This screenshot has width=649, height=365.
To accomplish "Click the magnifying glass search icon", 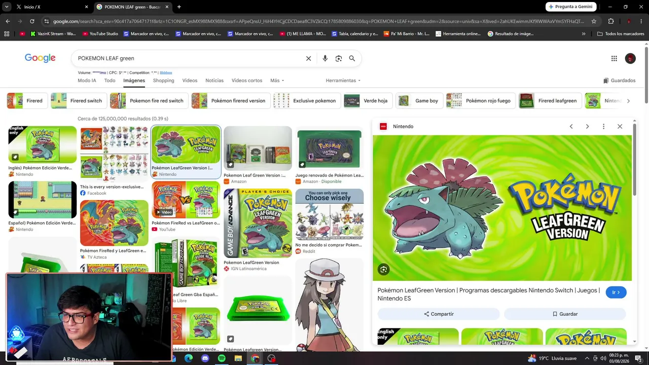I will coord(352,58).
